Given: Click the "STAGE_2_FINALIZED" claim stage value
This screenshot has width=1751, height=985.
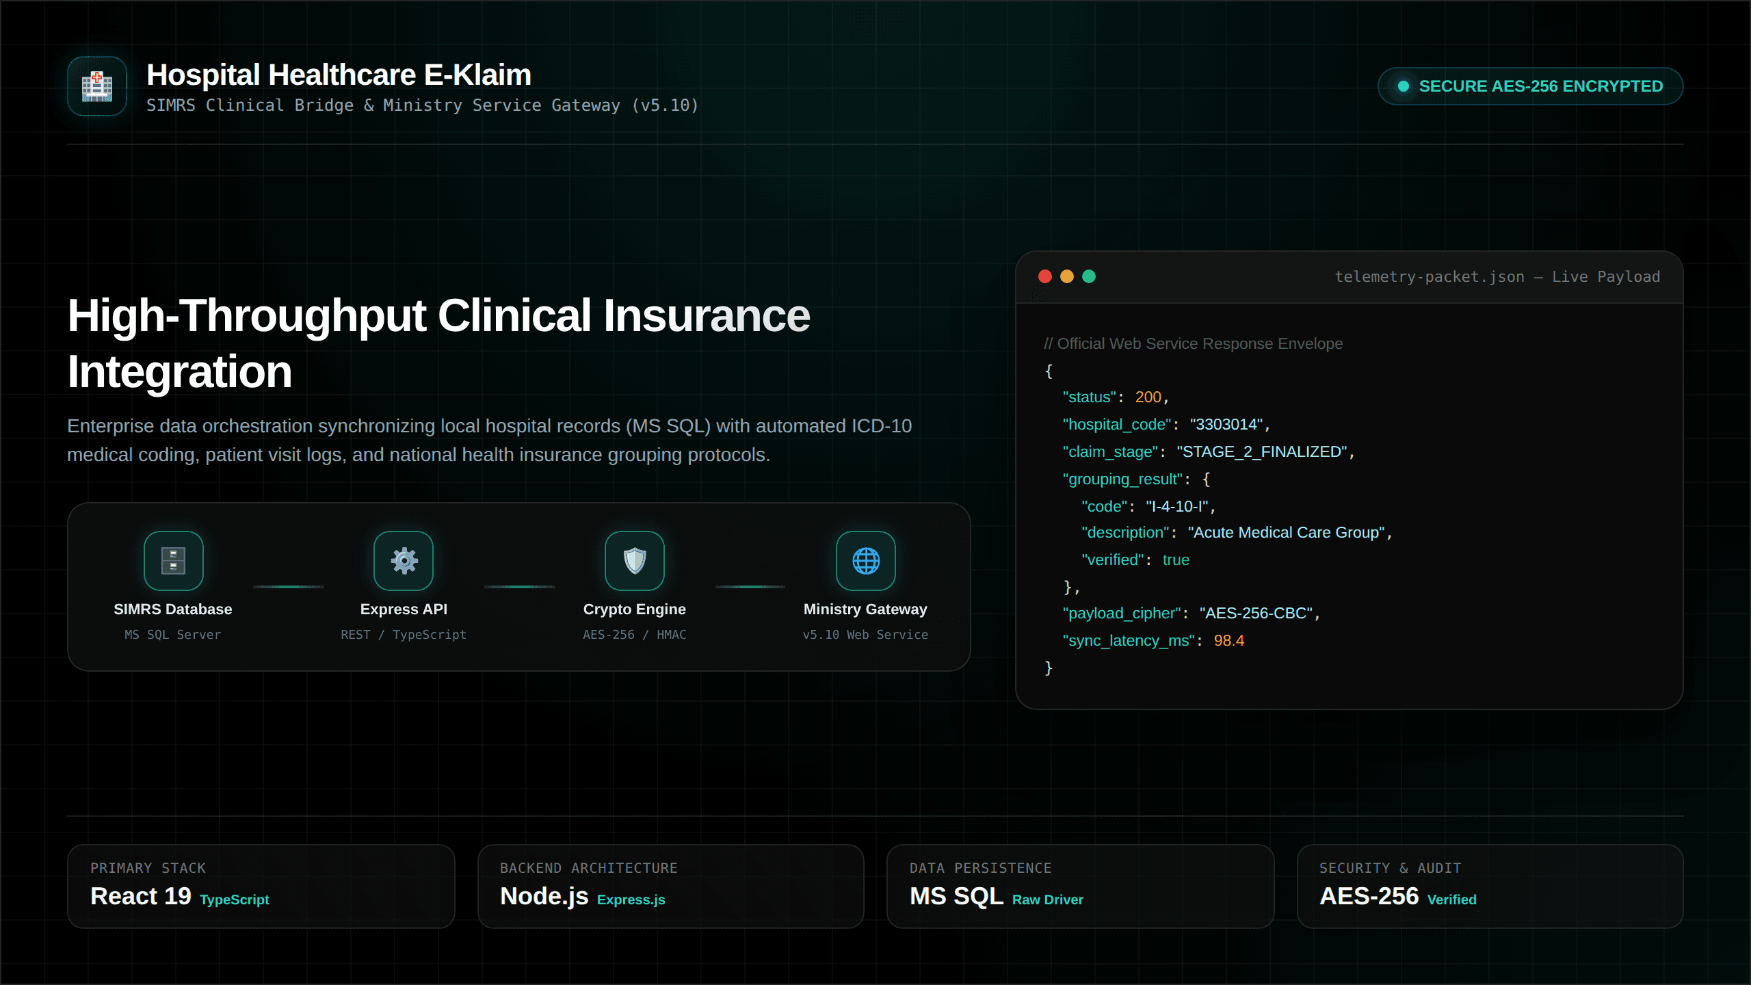Looking at the screenshot, I should click(1262, 451).
